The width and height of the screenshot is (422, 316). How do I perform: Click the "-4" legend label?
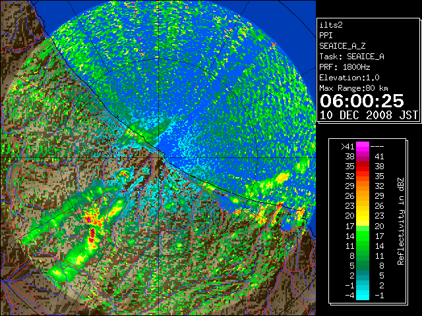(349, 296)
